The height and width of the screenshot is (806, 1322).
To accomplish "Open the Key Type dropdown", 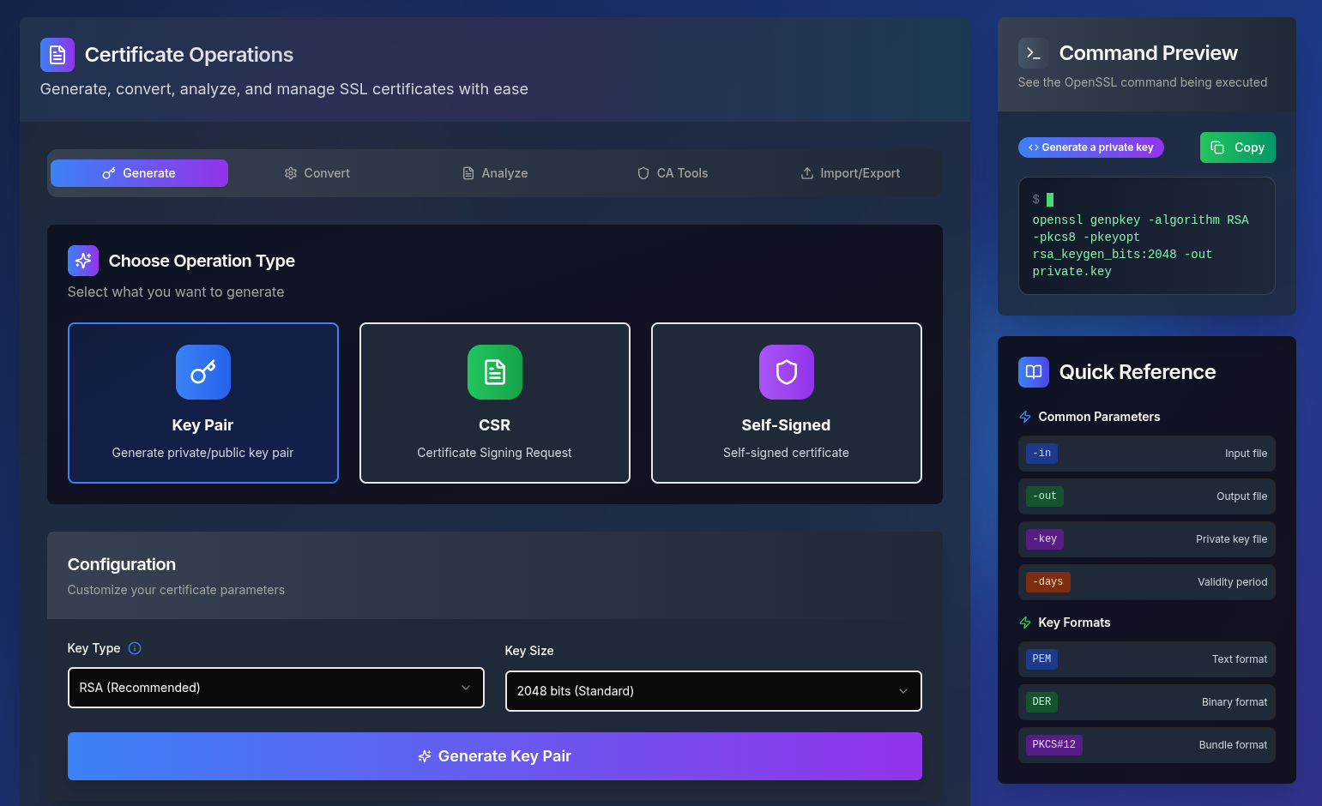I will [x=275, y=688].
